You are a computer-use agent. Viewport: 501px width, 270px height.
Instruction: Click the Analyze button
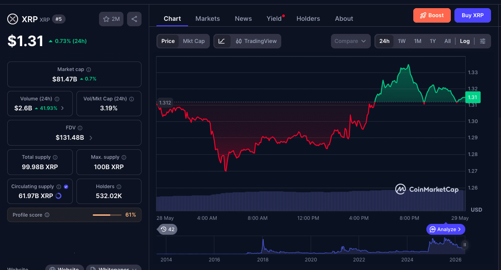[x=446, y=229]
